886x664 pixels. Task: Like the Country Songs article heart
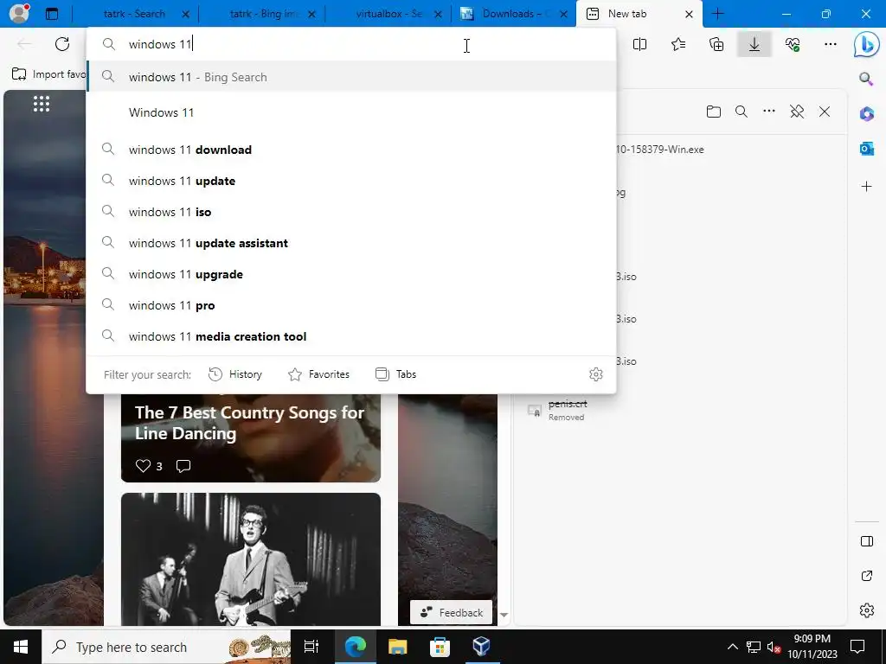coord(143,466)
